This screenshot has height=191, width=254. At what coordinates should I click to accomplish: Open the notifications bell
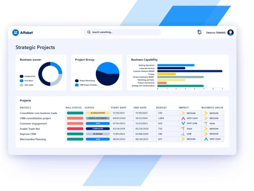tap(200, 32)
